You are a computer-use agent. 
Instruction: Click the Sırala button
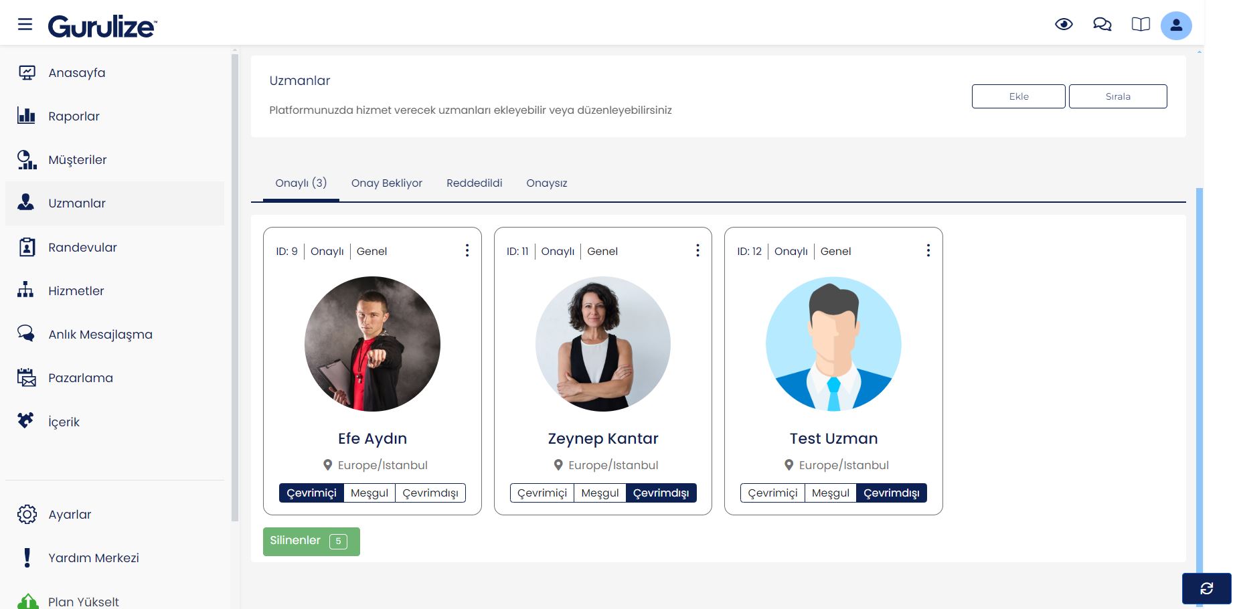1117,96
